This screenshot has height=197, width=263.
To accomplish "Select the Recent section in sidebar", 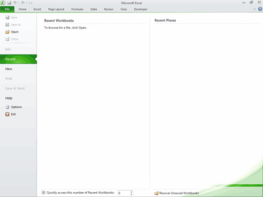I will 18,59.
